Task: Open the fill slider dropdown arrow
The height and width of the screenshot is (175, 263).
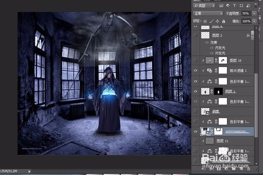Action: coord(254,21)
